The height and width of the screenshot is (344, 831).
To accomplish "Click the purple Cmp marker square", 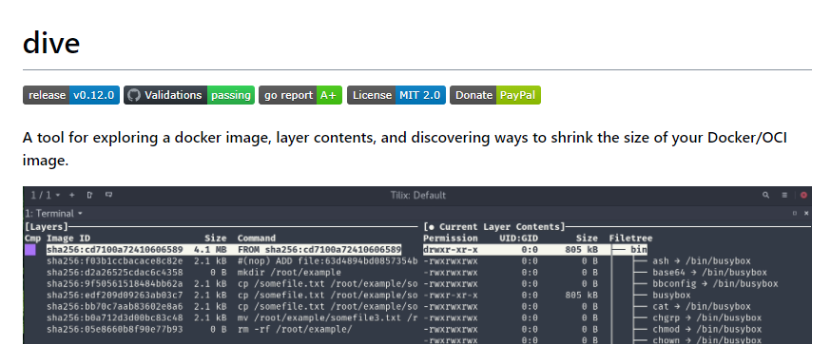I will click(30, 250).
